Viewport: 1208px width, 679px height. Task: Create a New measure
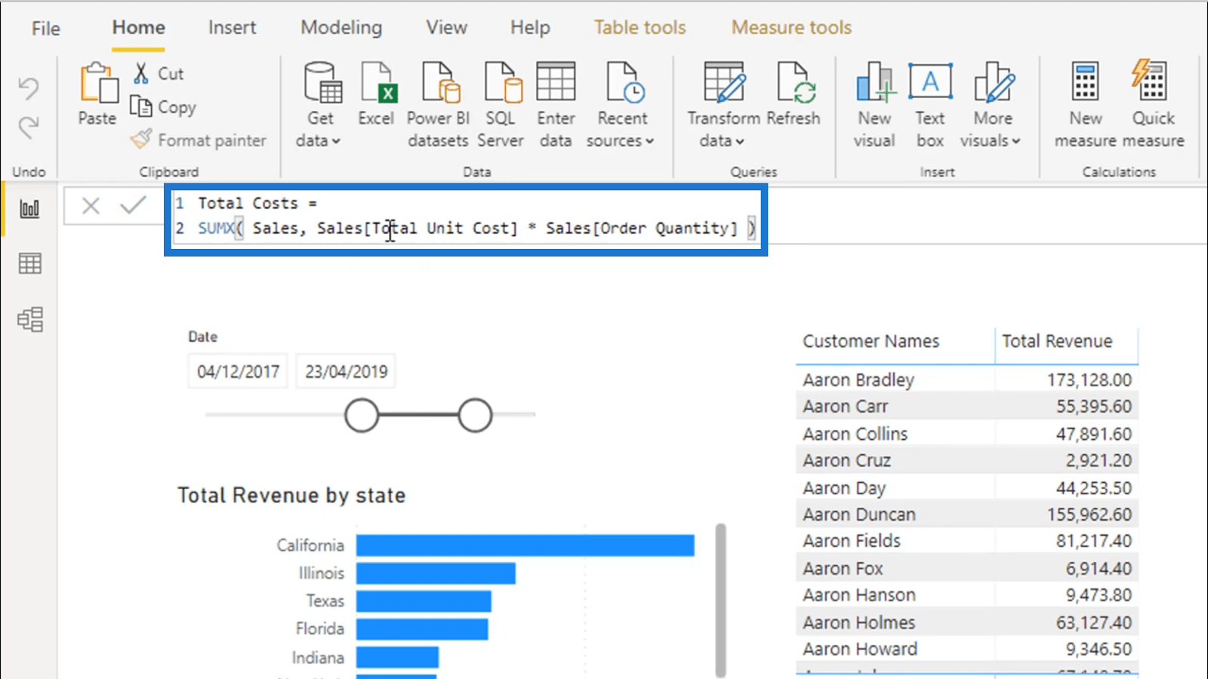click(1086, 106)
